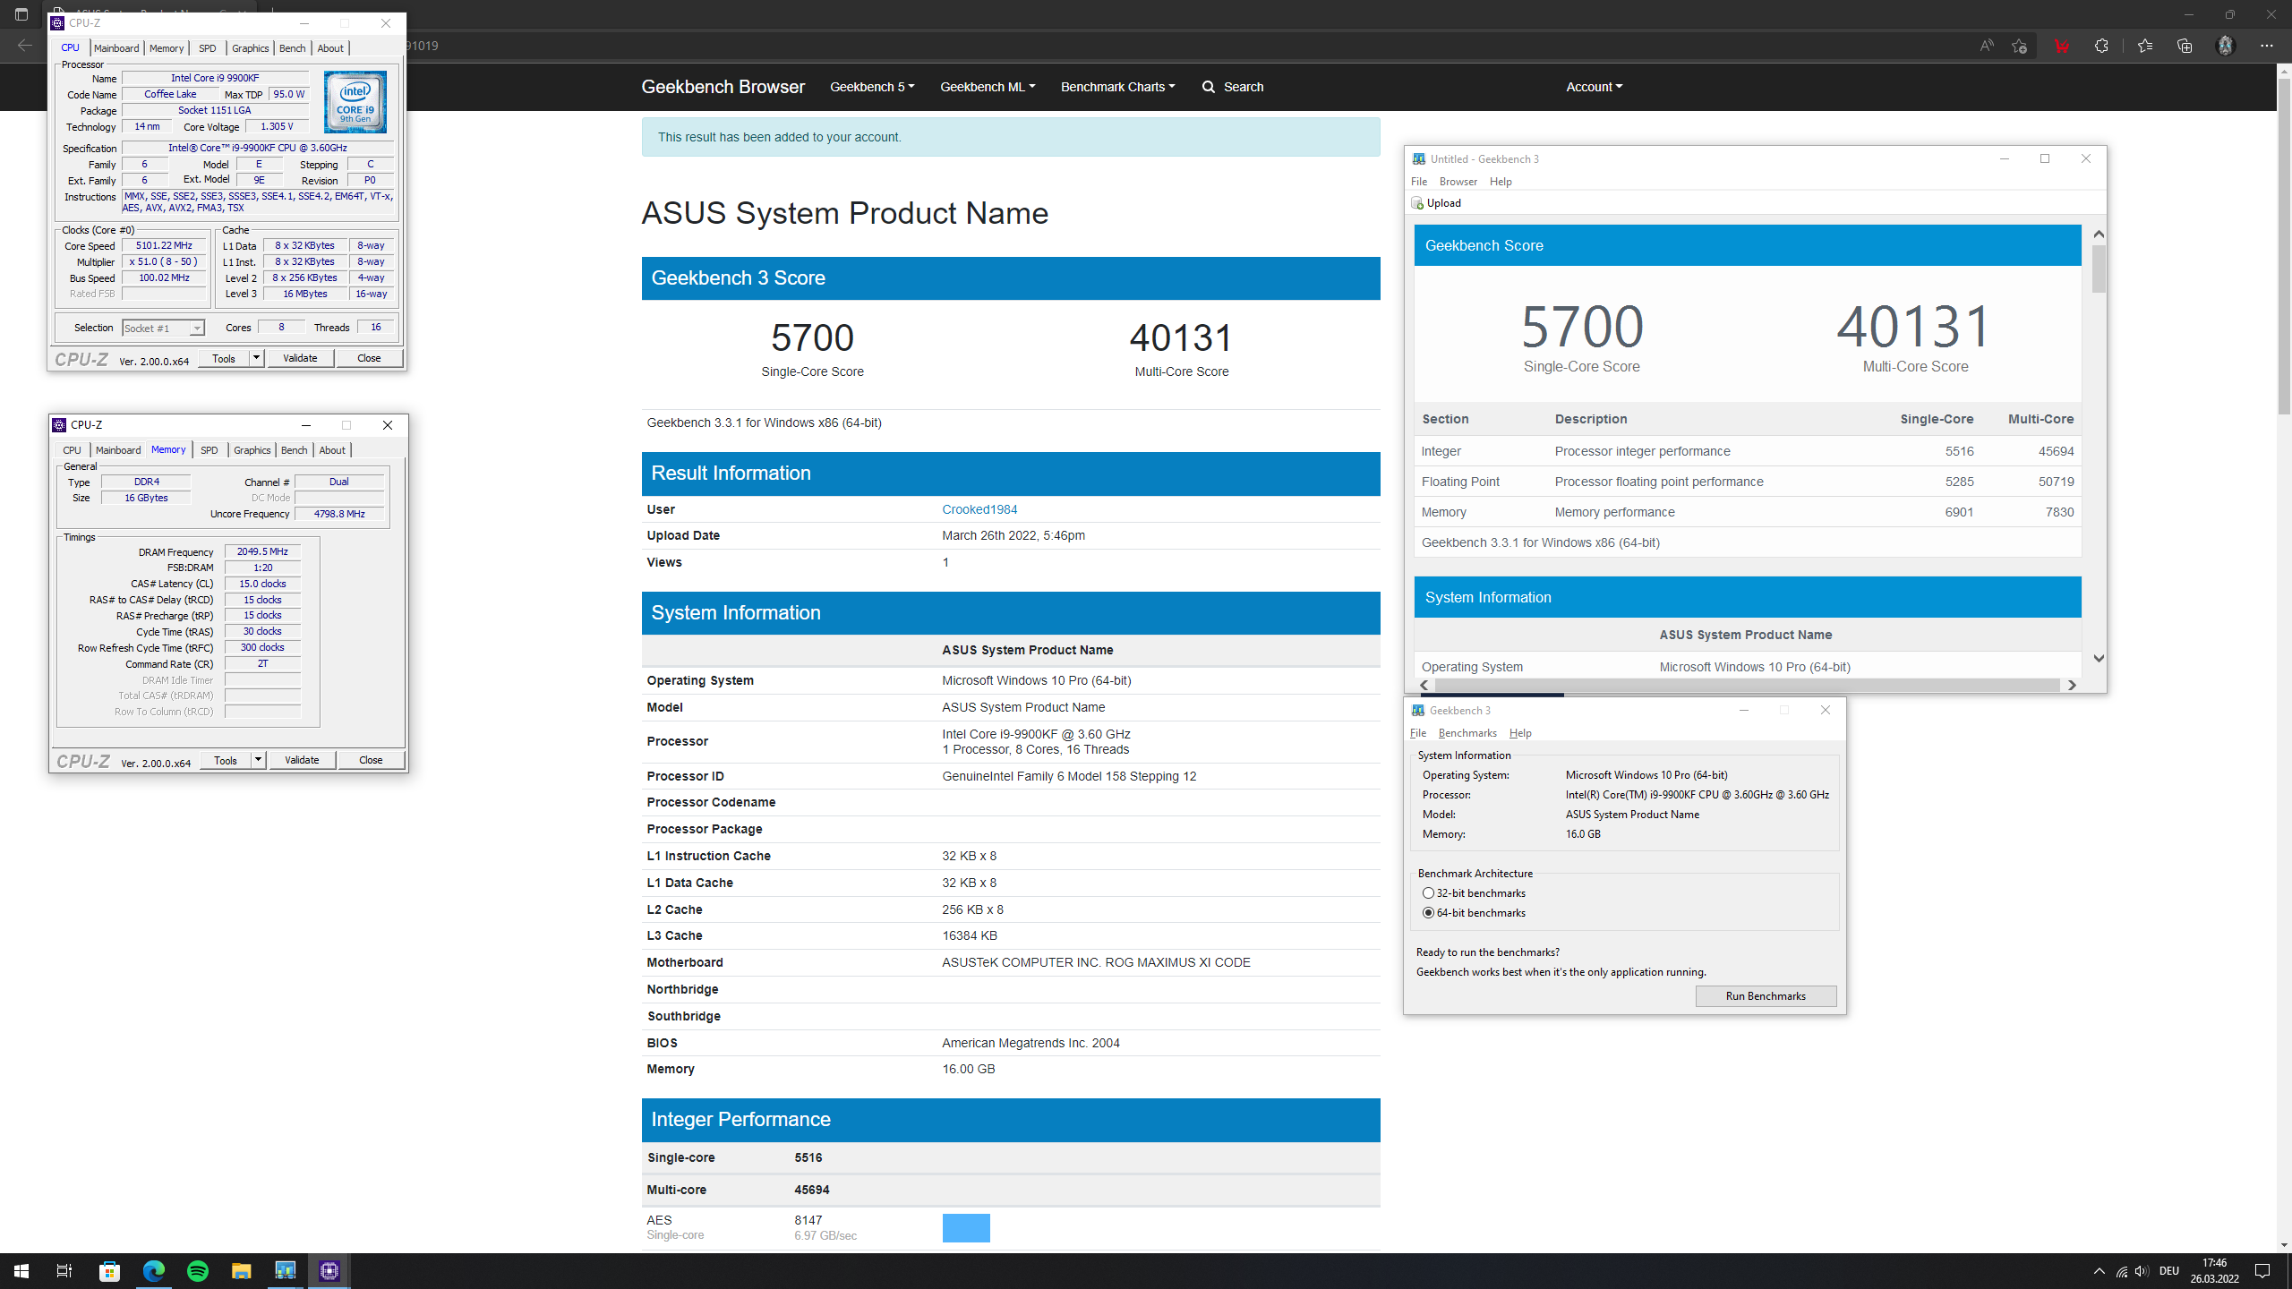Open Geekbench app from the taskbar
Image resolution: width=2292 pixels, height=1289 pixels.
click(286, 1271)
